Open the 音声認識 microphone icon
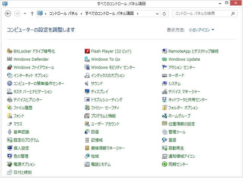The height and width of the screenshot is (178, 243). (x=9, y=132)
